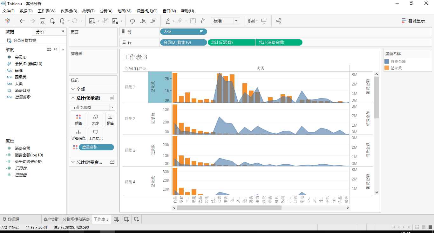Click the Tableau start page logo icon
434x233 pixels.
pos(8,21)
